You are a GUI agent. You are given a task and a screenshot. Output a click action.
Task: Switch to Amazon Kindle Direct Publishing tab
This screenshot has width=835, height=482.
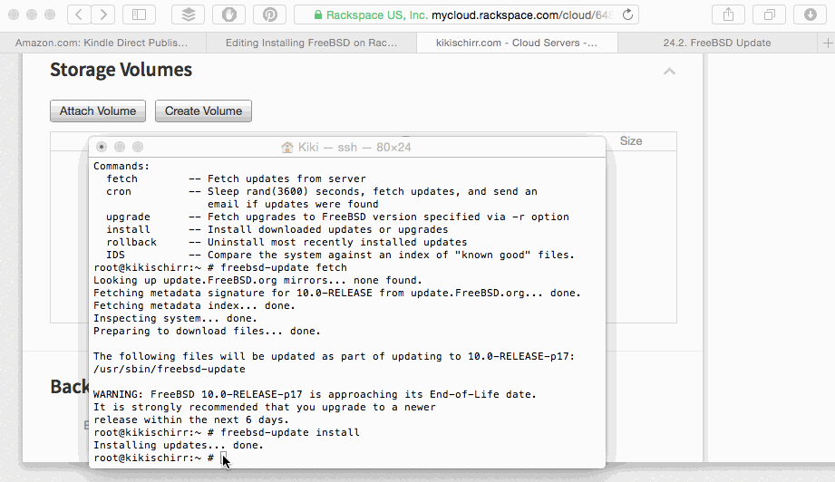point(102,43)
